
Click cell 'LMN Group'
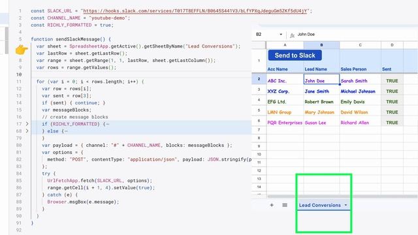[285, 110]
